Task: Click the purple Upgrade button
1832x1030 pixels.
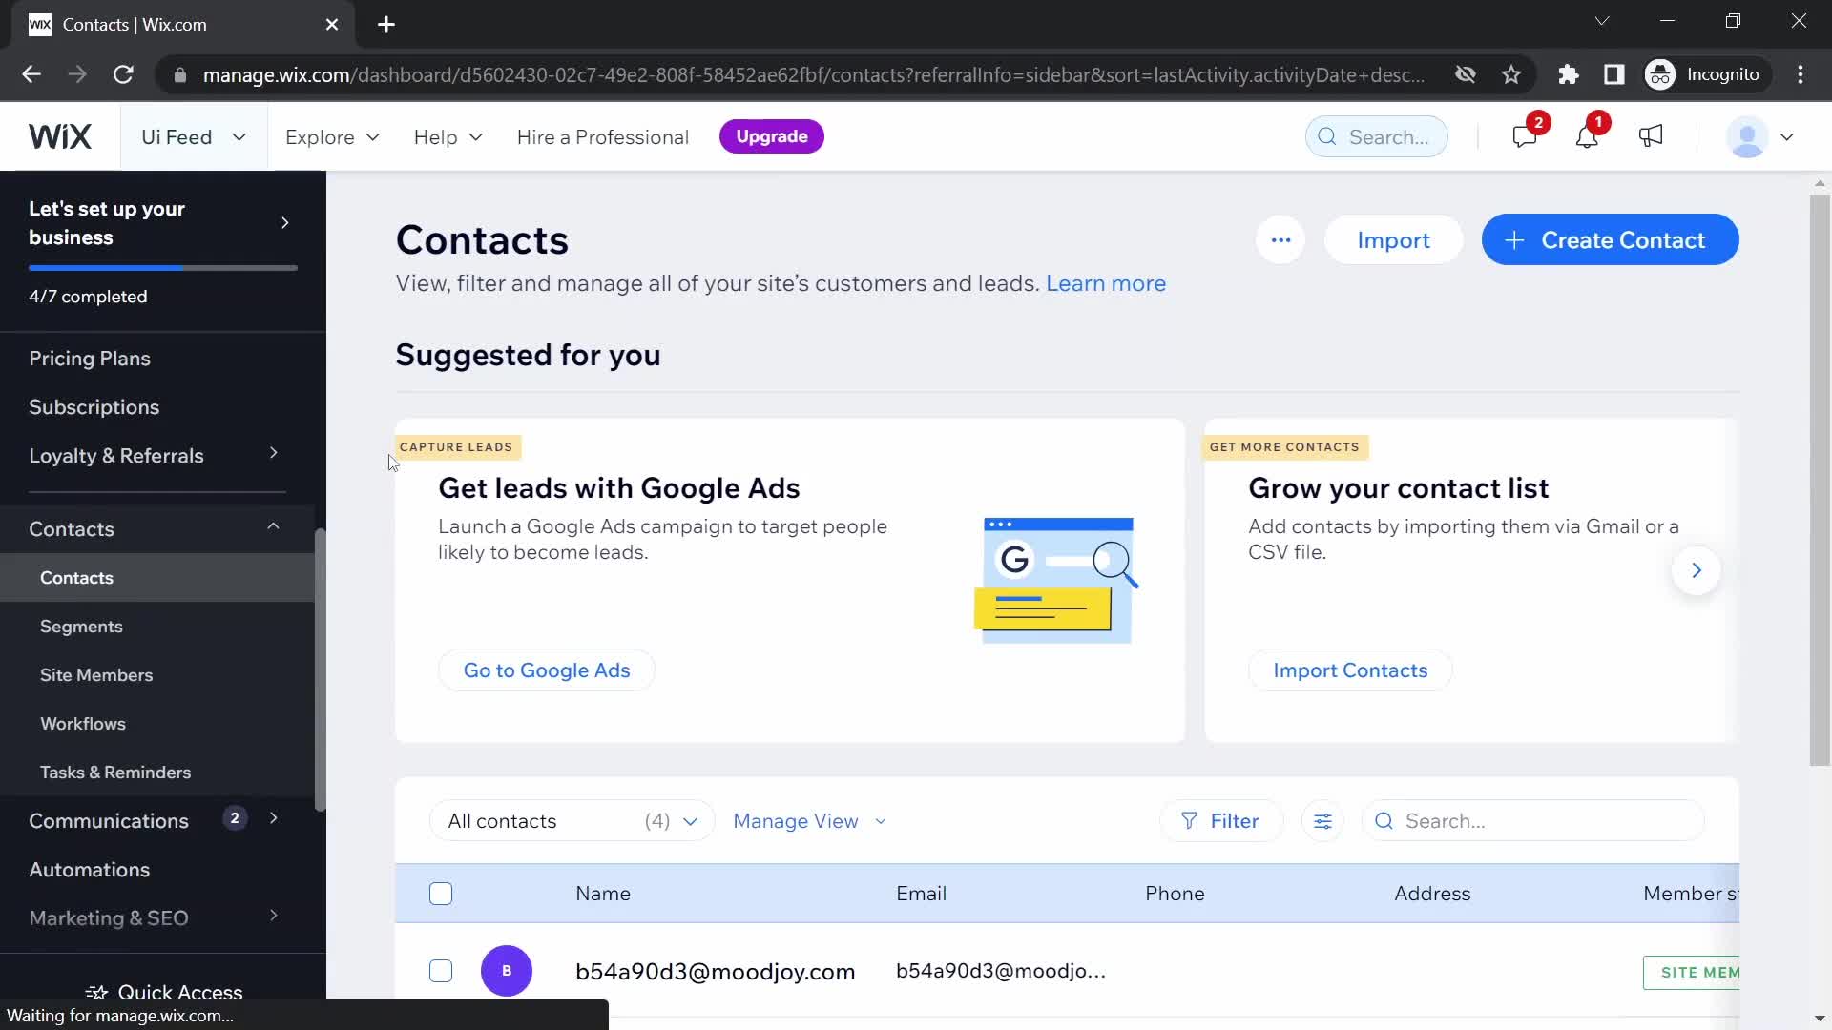Action: pyautogui.click(x=771, y=136)
